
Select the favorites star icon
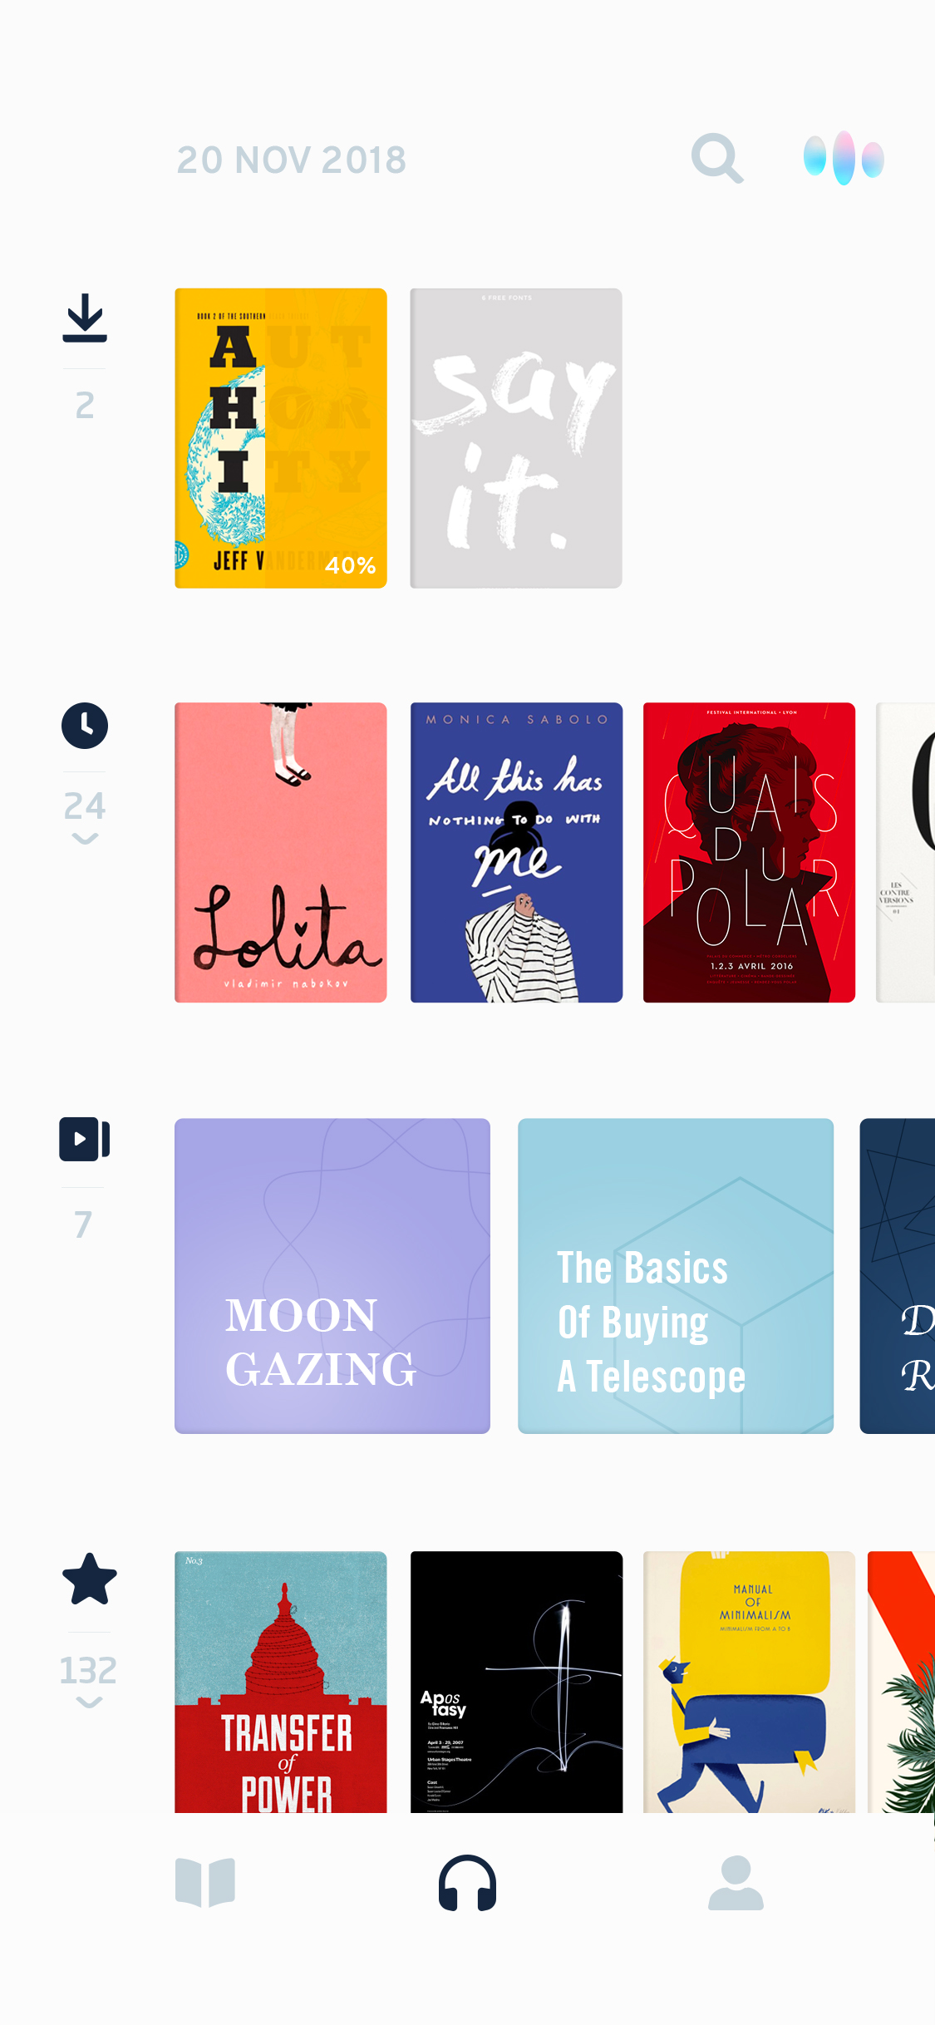coord(89,1579)
